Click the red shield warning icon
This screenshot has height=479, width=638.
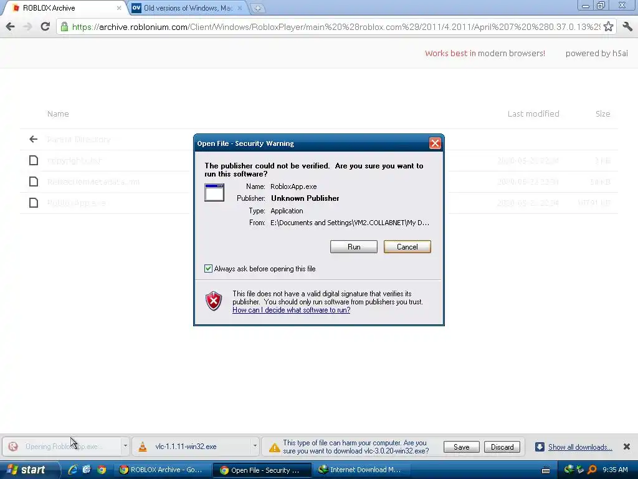pos(214,301)
